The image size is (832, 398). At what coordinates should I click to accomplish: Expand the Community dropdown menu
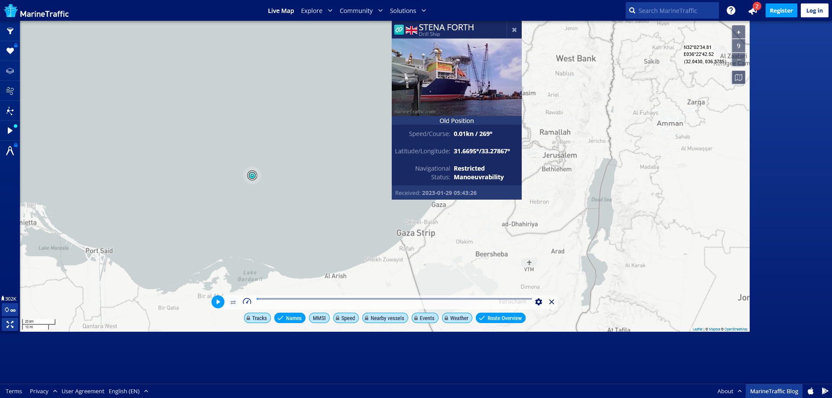pyautogui.click(x=361, y=11)
